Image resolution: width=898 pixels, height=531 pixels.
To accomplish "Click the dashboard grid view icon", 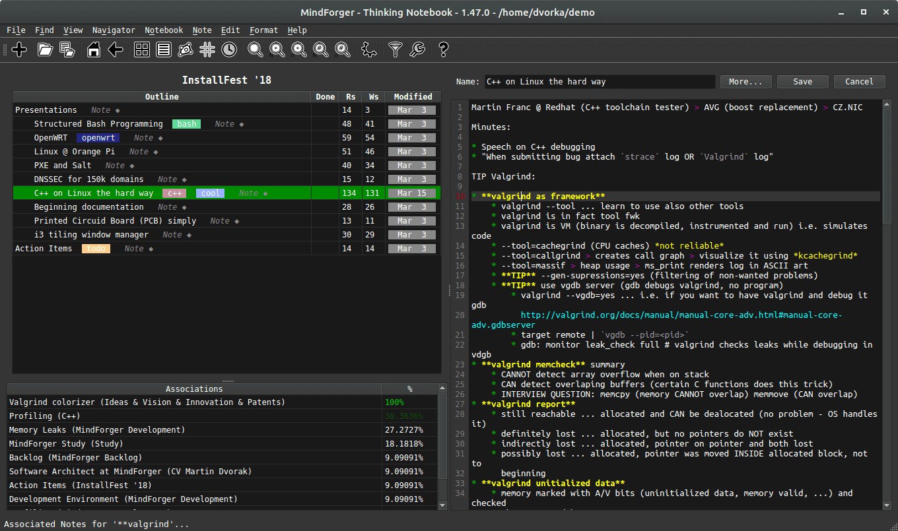I will click(x=141, y=49).
